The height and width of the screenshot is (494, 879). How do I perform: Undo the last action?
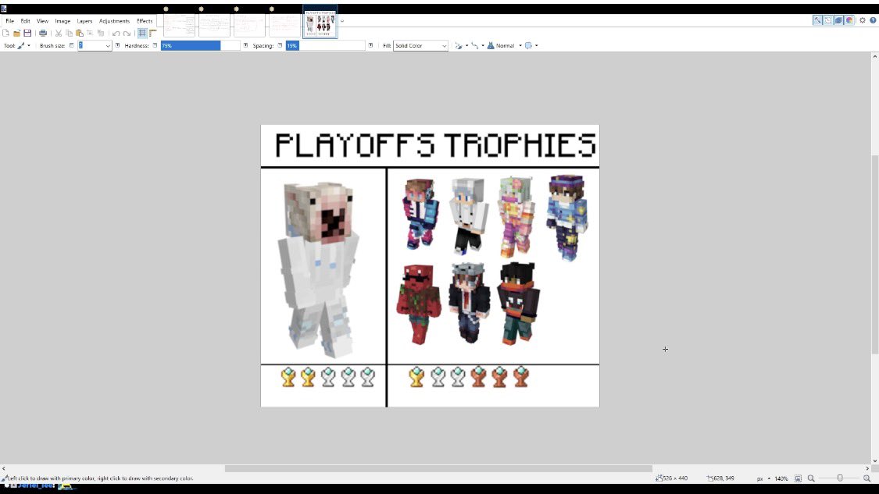116,33
